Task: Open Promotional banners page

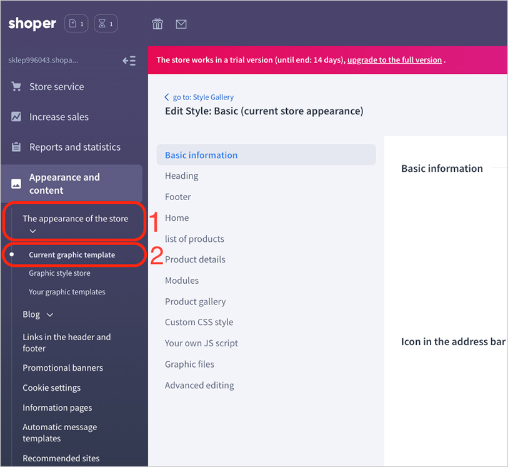Action: click(x=63, y=368)
